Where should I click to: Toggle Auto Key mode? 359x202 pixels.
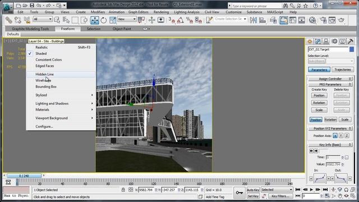pos(253,190)
